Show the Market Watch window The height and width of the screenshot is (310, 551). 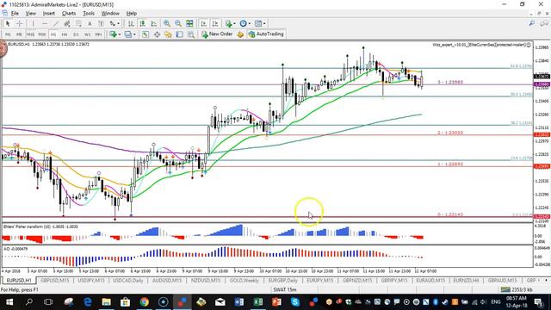click(145, 34)
